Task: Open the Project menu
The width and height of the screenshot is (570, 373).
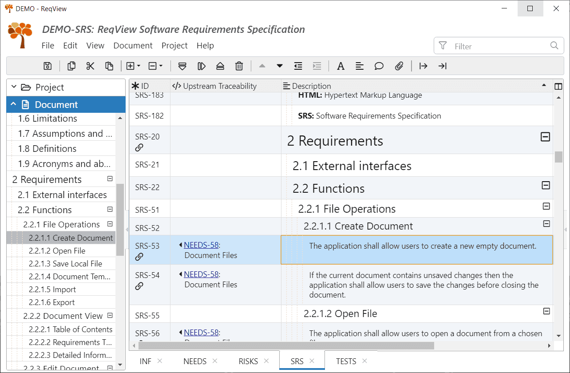Action: pos(174,45)
